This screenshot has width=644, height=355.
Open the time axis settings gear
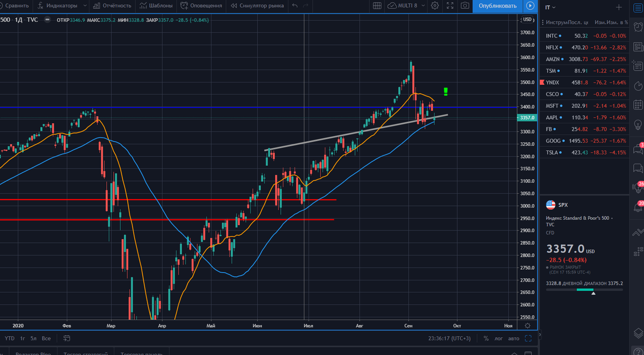click(528, 325)
